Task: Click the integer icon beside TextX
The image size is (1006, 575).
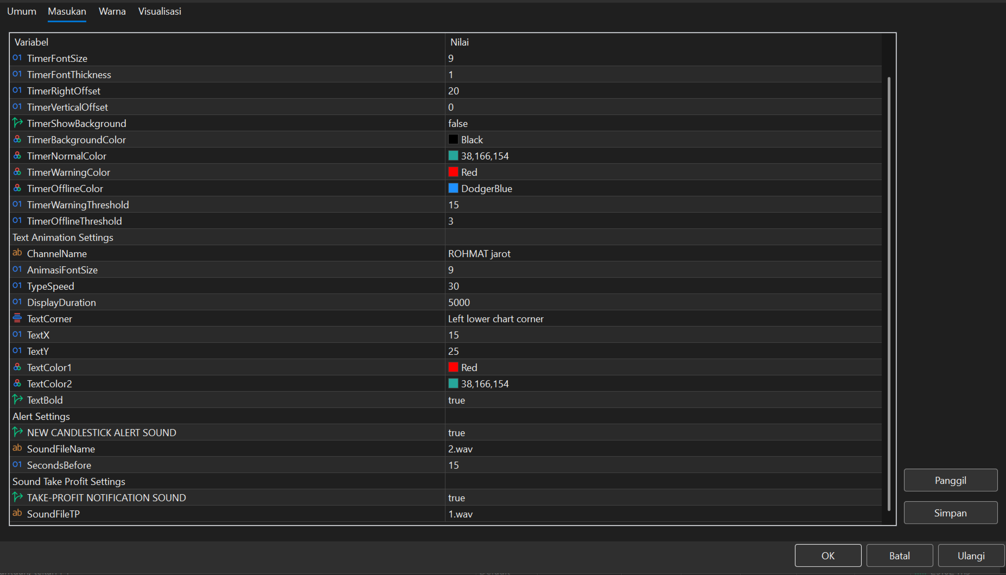Action: (17, 335)
